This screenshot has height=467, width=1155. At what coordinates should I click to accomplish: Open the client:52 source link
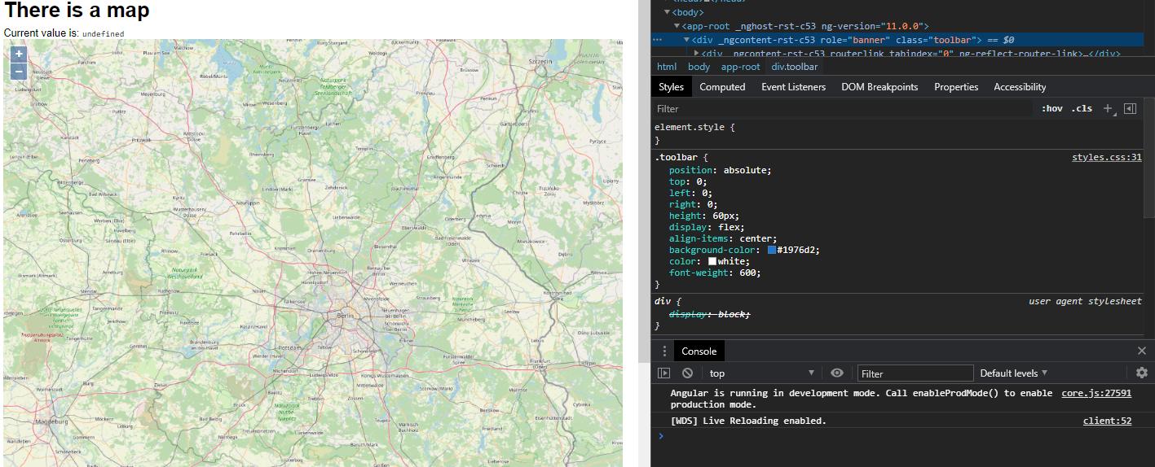coord(1107,421)
